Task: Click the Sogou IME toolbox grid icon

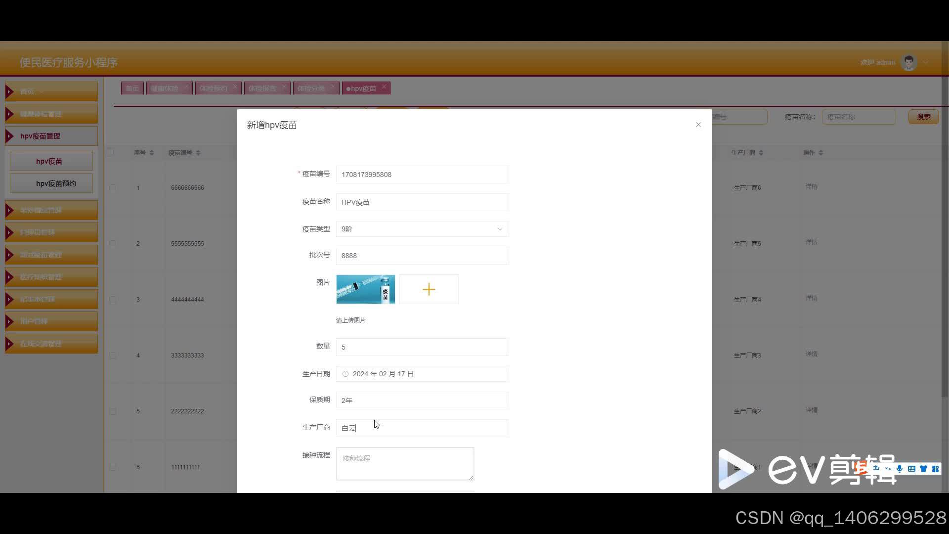Action: click(935, 469)
